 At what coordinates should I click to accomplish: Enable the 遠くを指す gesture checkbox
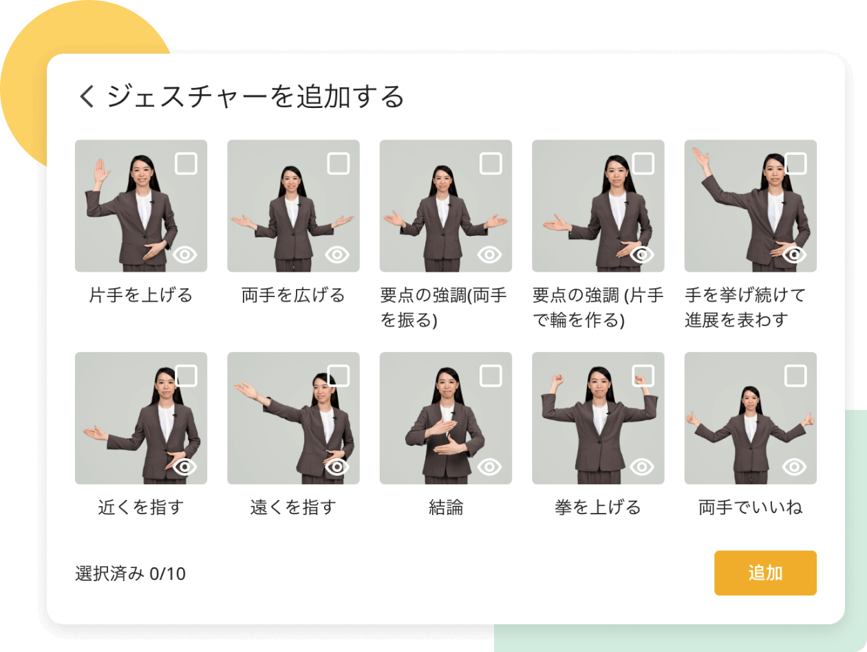(338, 376)
